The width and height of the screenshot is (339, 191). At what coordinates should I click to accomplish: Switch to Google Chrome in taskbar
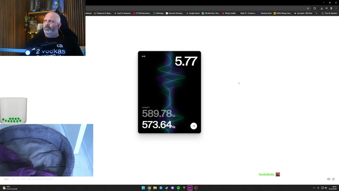[x=149, y=188]
